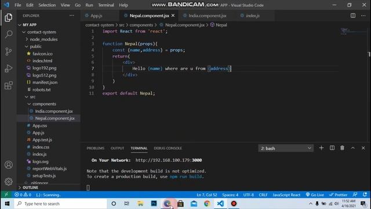The height and width of the screenshot is (209, 371).
Task: Open the Help menu
Action: point(123,5)
